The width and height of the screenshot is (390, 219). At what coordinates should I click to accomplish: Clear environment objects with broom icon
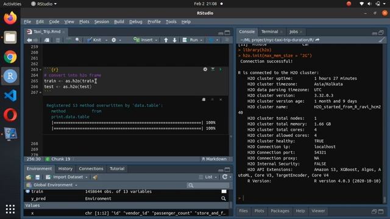point(95,177)
